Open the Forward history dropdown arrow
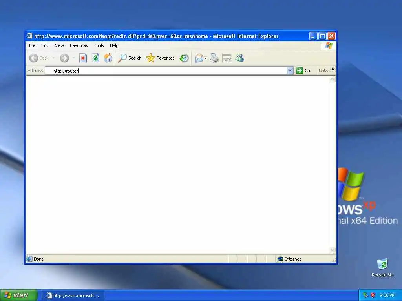402x301 pixels. tap(73, 58)
